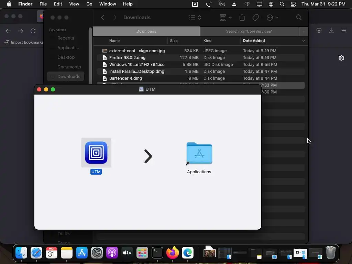The width and height of the screenshot is (352, 264).
Task: Click the Applications folder shortcut in UTM window
Action: (x=199, y=154)
